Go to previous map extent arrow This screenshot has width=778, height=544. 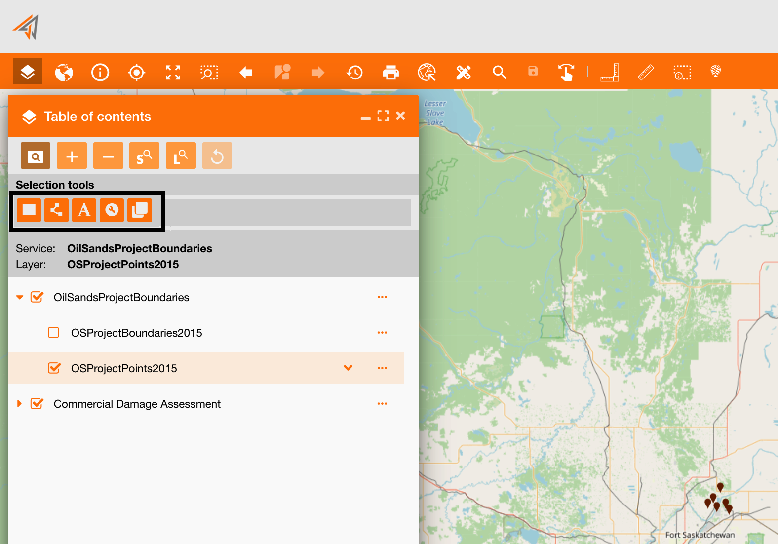246,73
